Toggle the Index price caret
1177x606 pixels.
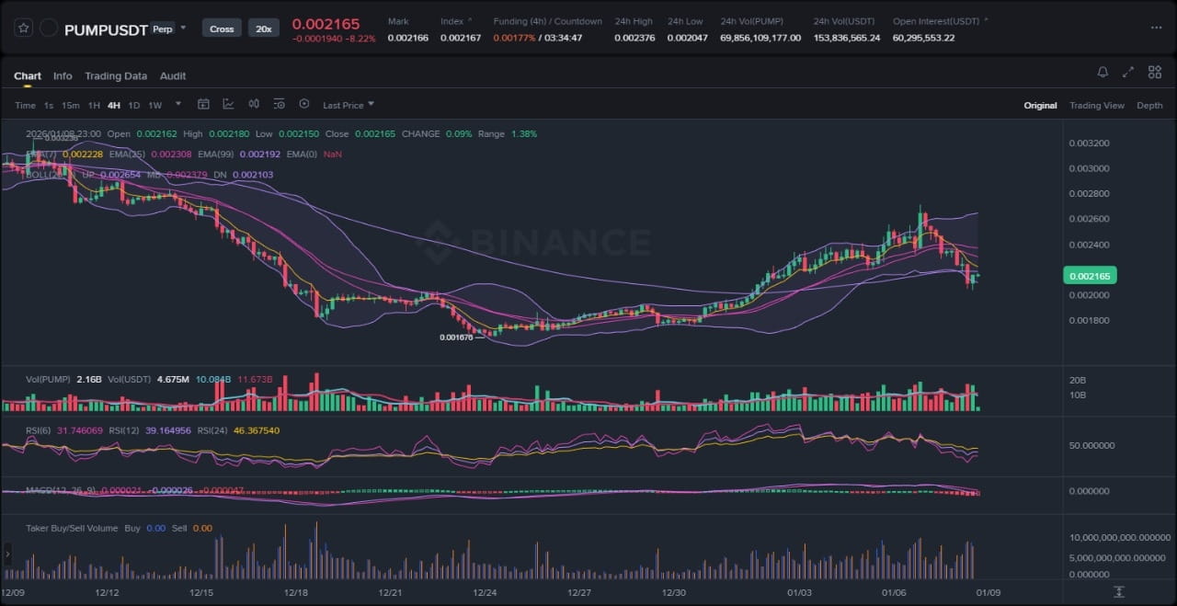point(471,20)
